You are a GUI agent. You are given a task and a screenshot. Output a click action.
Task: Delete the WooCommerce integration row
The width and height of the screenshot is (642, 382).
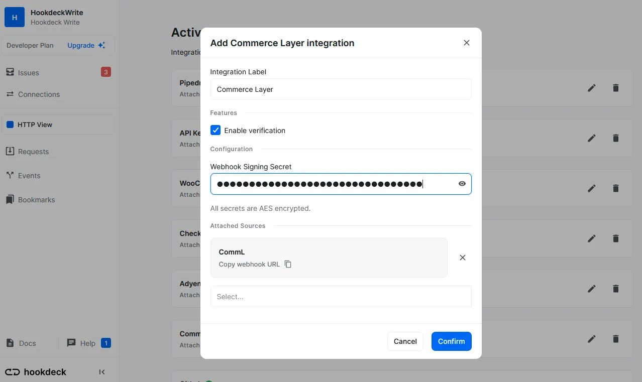tap(616, 188)
